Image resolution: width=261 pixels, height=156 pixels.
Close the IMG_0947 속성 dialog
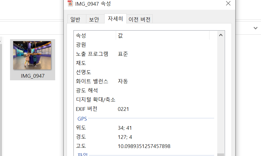(228, 3)
